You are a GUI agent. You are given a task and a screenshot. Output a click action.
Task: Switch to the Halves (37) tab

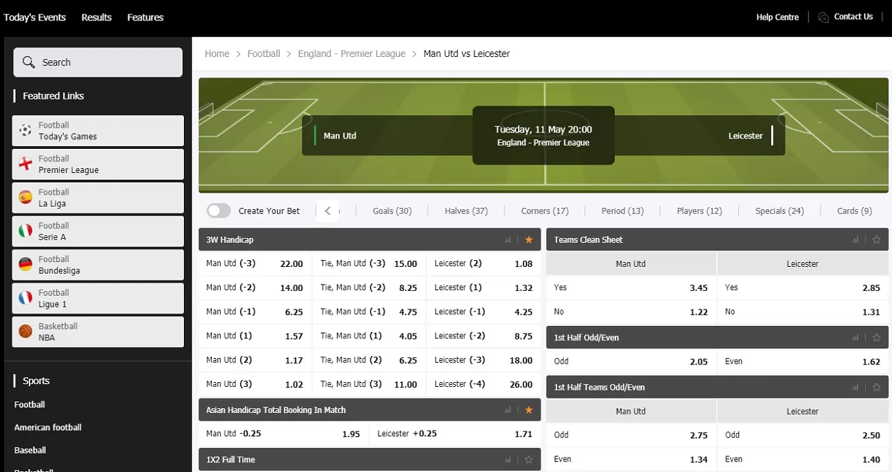466,211
